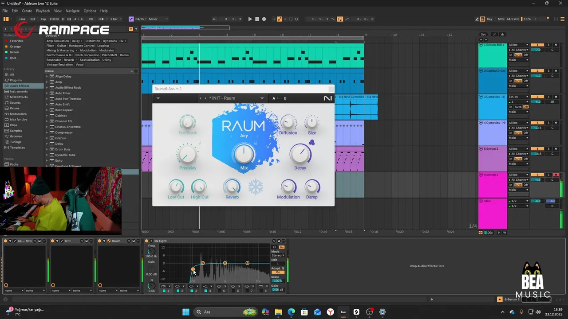This screenshot has width=568, height=319.
Task: Expand the Auto Filter device entry
Action: (47, 93)
